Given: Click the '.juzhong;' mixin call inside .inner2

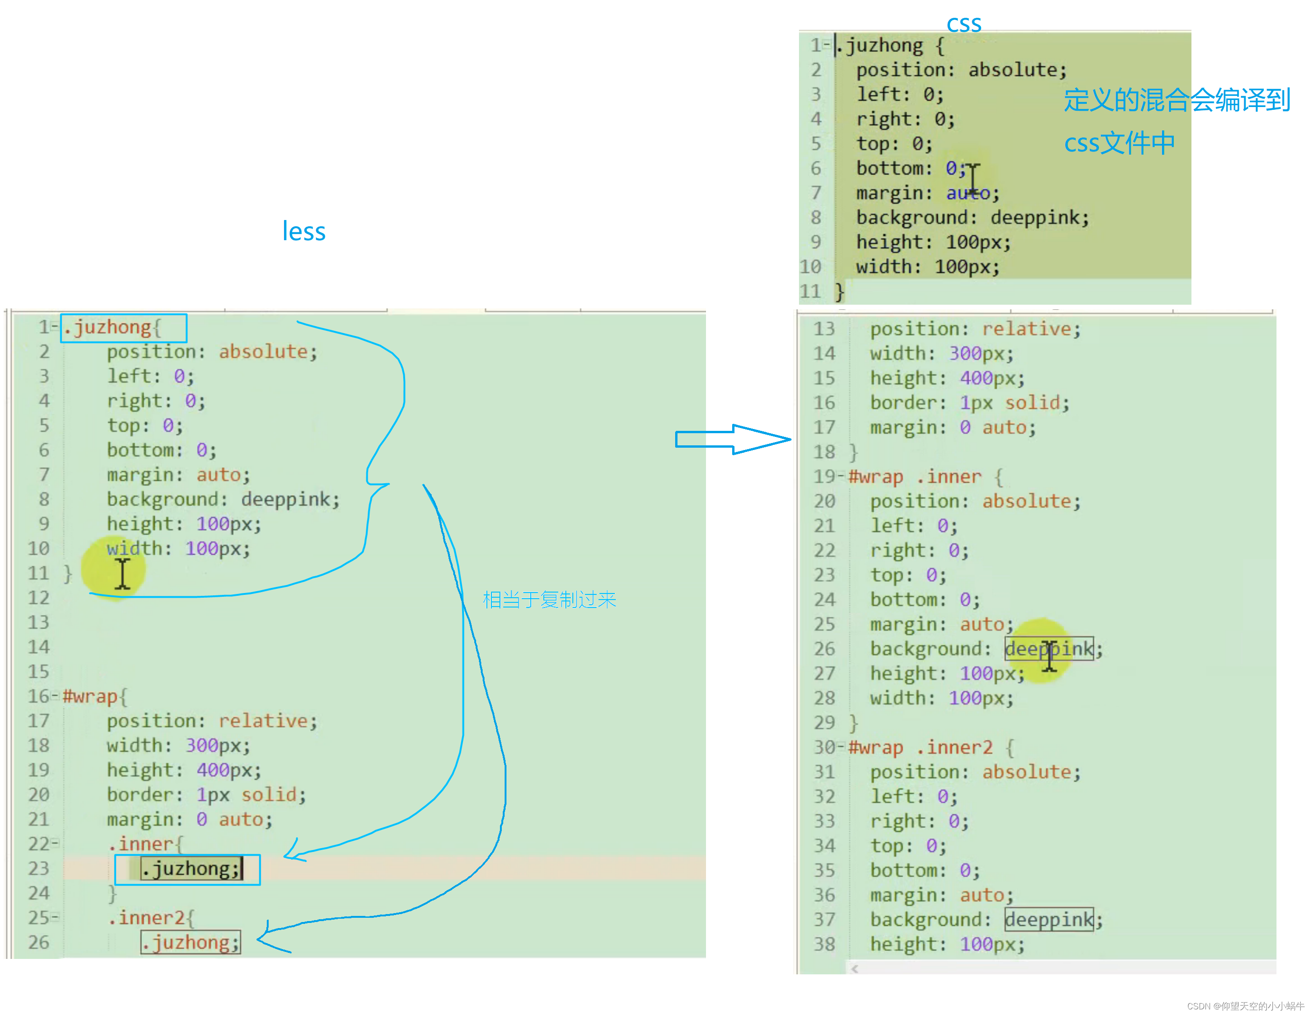Looking at the screenshot, I should [x=191, y=942].
